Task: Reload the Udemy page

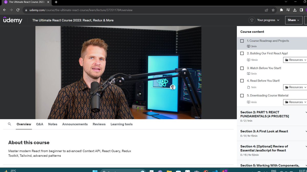Action: click(18, 10)
